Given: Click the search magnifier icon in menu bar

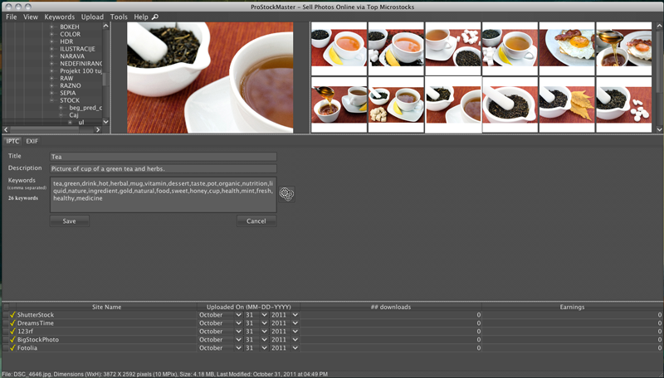Looking at the screenshot, I should pos(155,17).
